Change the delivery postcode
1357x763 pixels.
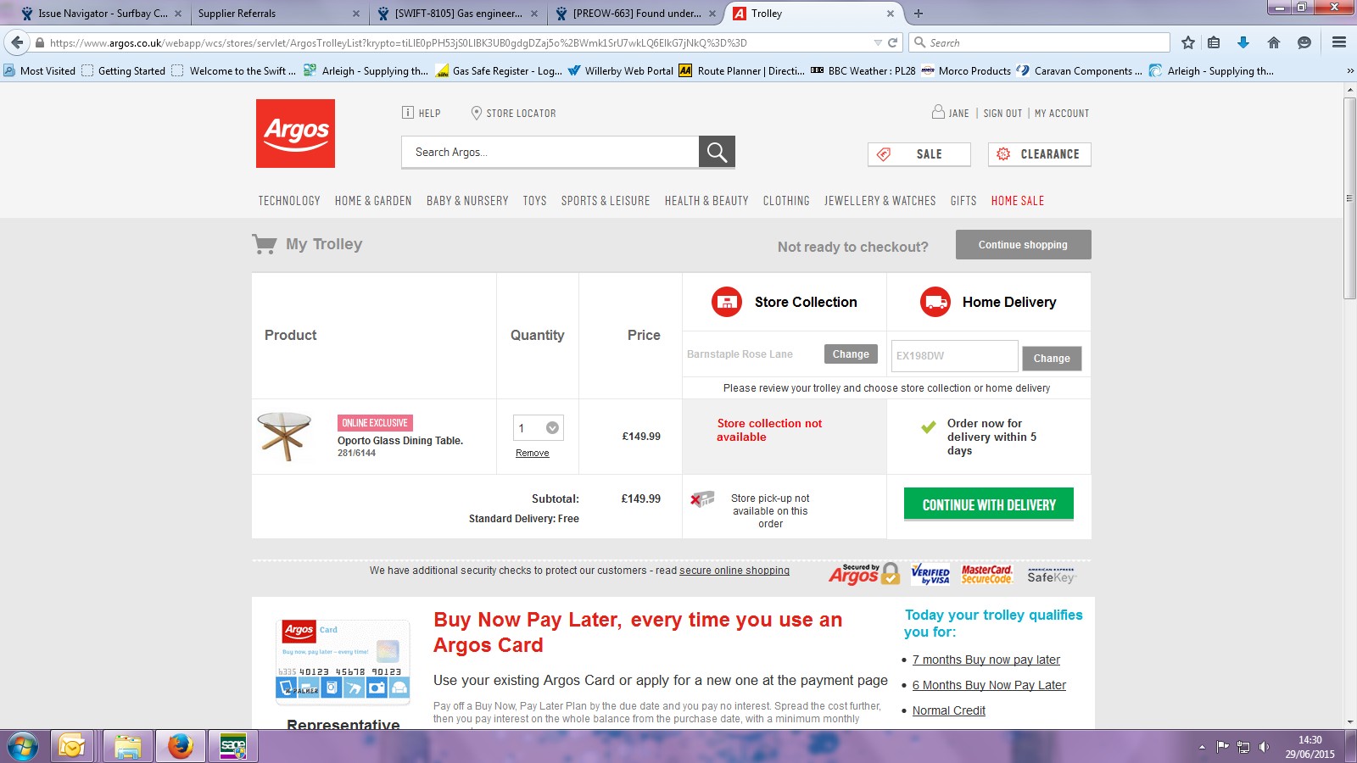(1052, 359)
